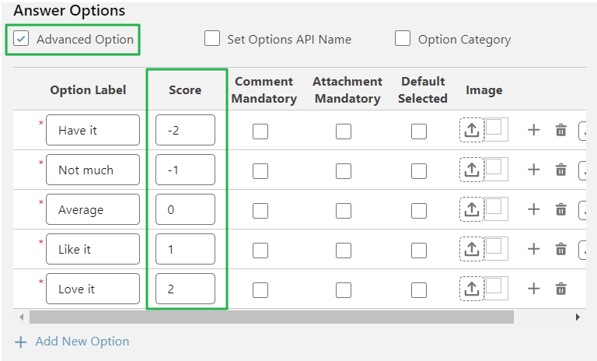This screenshot has width=597, height=361.
Task: Uncheck the Advanced Option checkbox
Action: click(21, 38)
